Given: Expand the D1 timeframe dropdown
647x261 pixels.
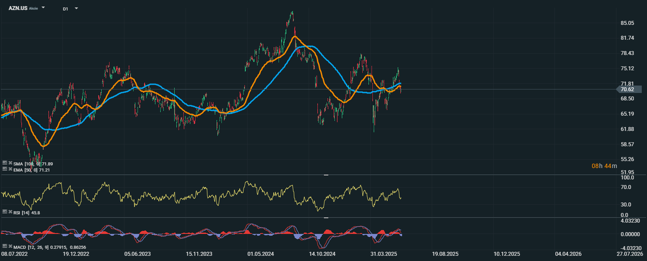Looking at the screenshot, I should pos(77,9).
